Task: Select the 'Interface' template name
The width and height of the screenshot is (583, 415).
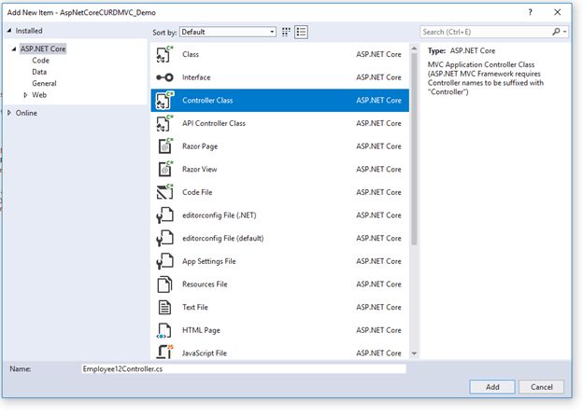Action: point(196,77)
